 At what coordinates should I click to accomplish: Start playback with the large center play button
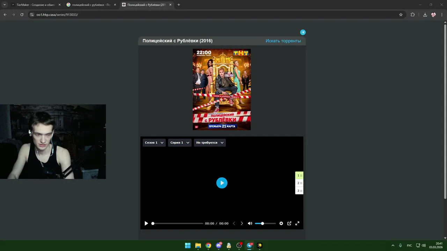(222, 183)
